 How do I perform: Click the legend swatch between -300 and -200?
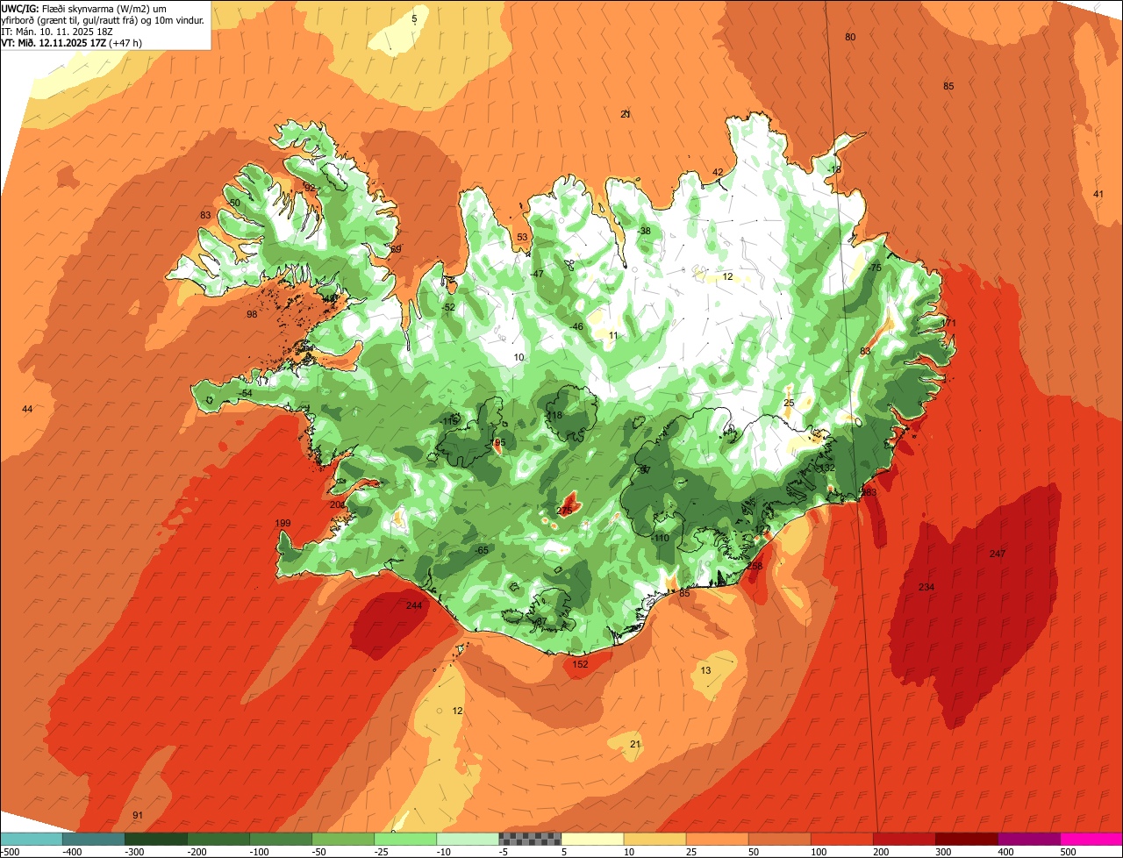(x=156, y=839)
